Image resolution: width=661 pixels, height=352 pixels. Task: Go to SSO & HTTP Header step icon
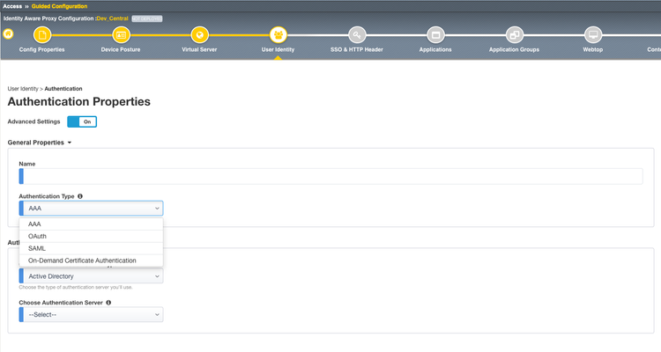[357, 35]
